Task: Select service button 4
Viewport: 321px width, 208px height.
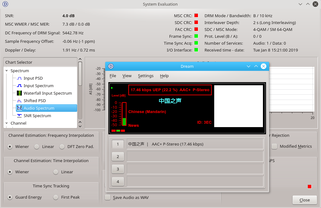Action: 118,181
